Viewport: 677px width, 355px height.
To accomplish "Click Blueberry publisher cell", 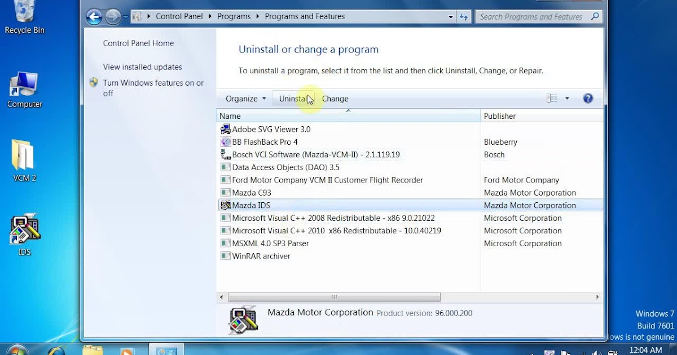I will click(x=500, y=142).
